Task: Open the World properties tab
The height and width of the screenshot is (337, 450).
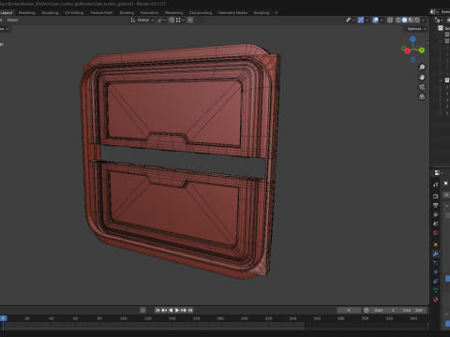Action: [436, 233]
